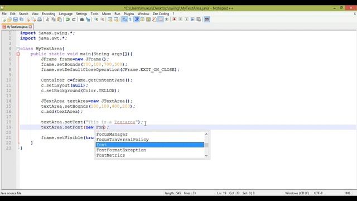Save the file with the Save icon
The image size is (357, 201).
tap(15, 20)
